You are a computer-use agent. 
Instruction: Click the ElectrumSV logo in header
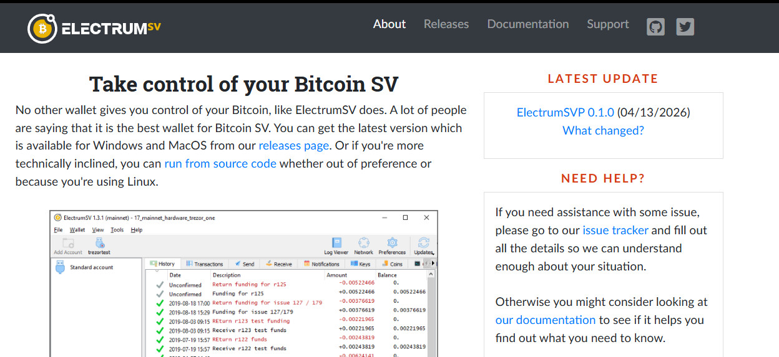(94, 28)
